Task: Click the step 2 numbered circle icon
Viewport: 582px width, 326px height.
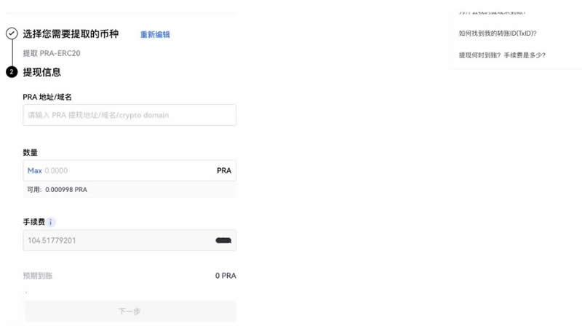Action: point(12,72)
